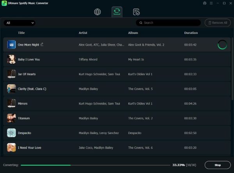Image resolution: width=234 pixels, height=173 pixels.
Task: Click album My Heart Is
Action: click(136, 60)
